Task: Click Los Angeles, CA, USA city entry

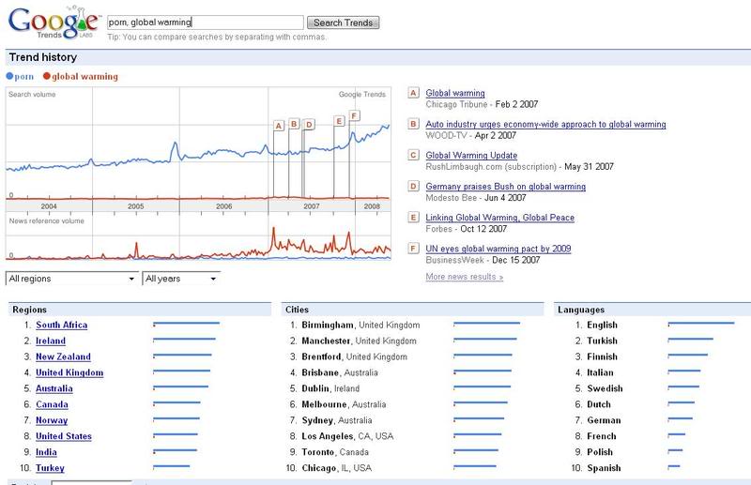Action: click(x=347, y=436)
